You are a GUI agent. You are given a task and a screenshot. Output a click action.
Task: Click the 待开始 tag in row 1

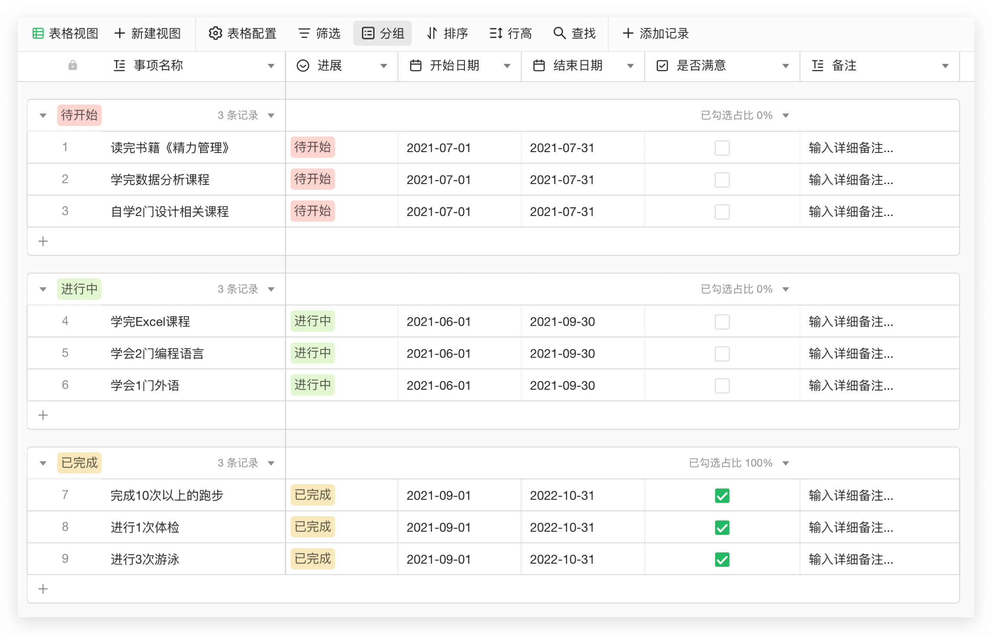(312, 147)
